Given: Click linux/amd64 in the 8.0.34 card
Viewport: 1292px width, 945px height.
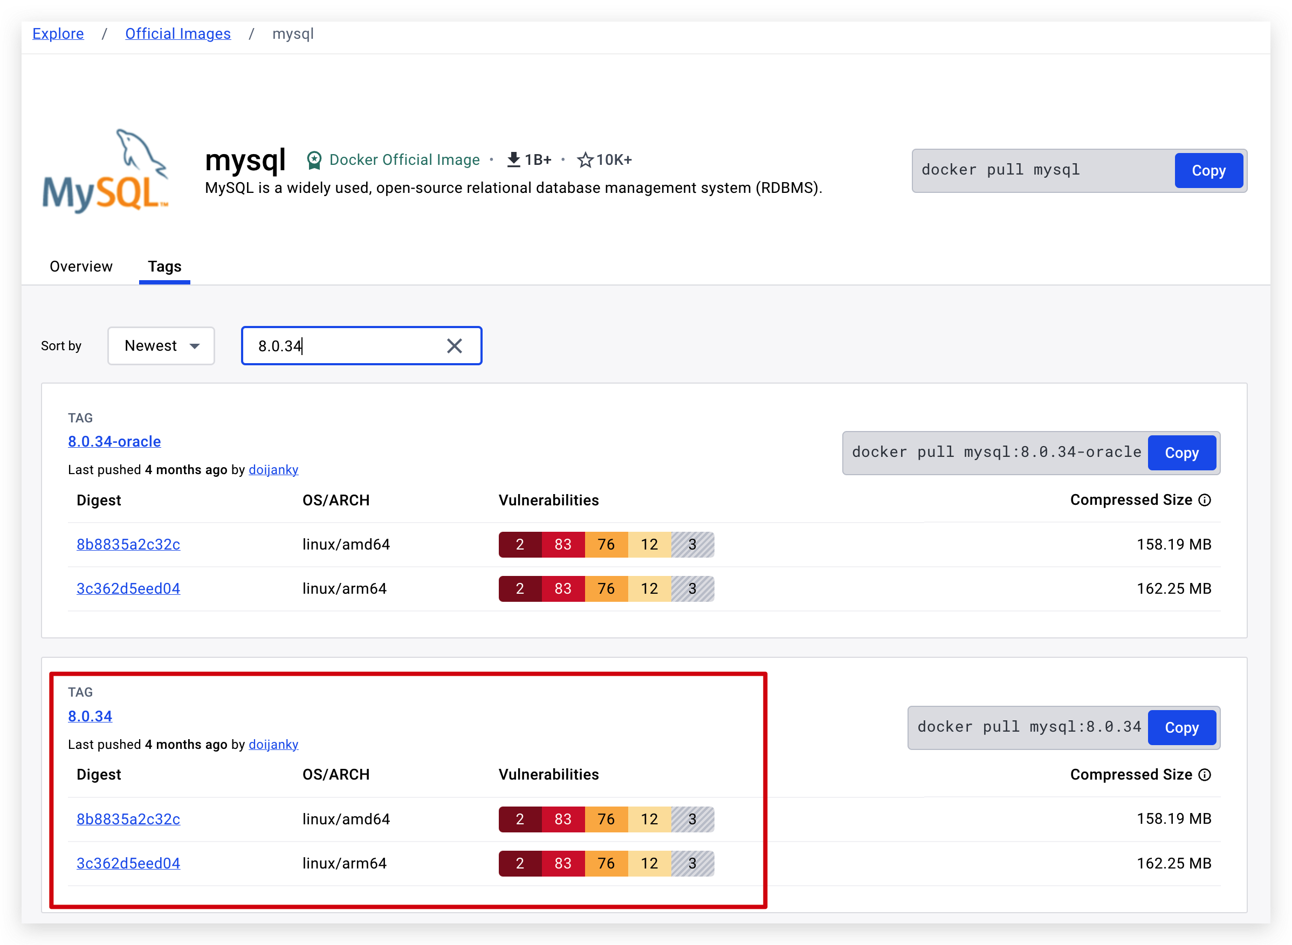Looking at the screenshot, I should [x=346, y=818].
